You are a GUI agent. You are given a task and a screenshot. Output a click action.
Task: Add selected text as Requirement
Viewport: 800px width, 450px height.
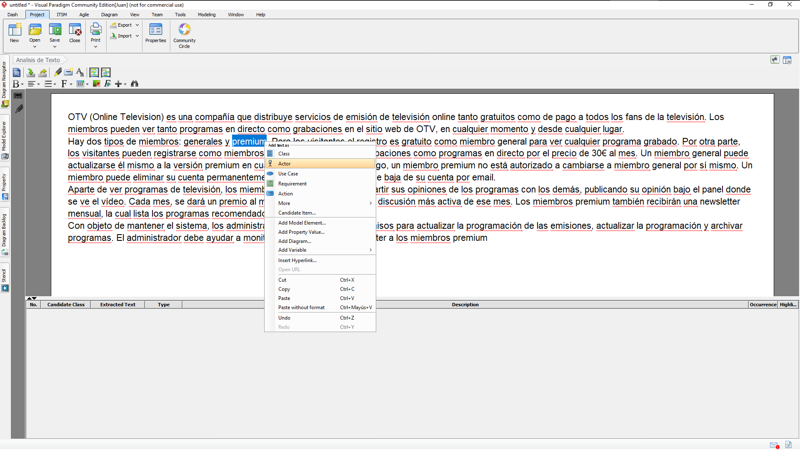coord(320,184)
